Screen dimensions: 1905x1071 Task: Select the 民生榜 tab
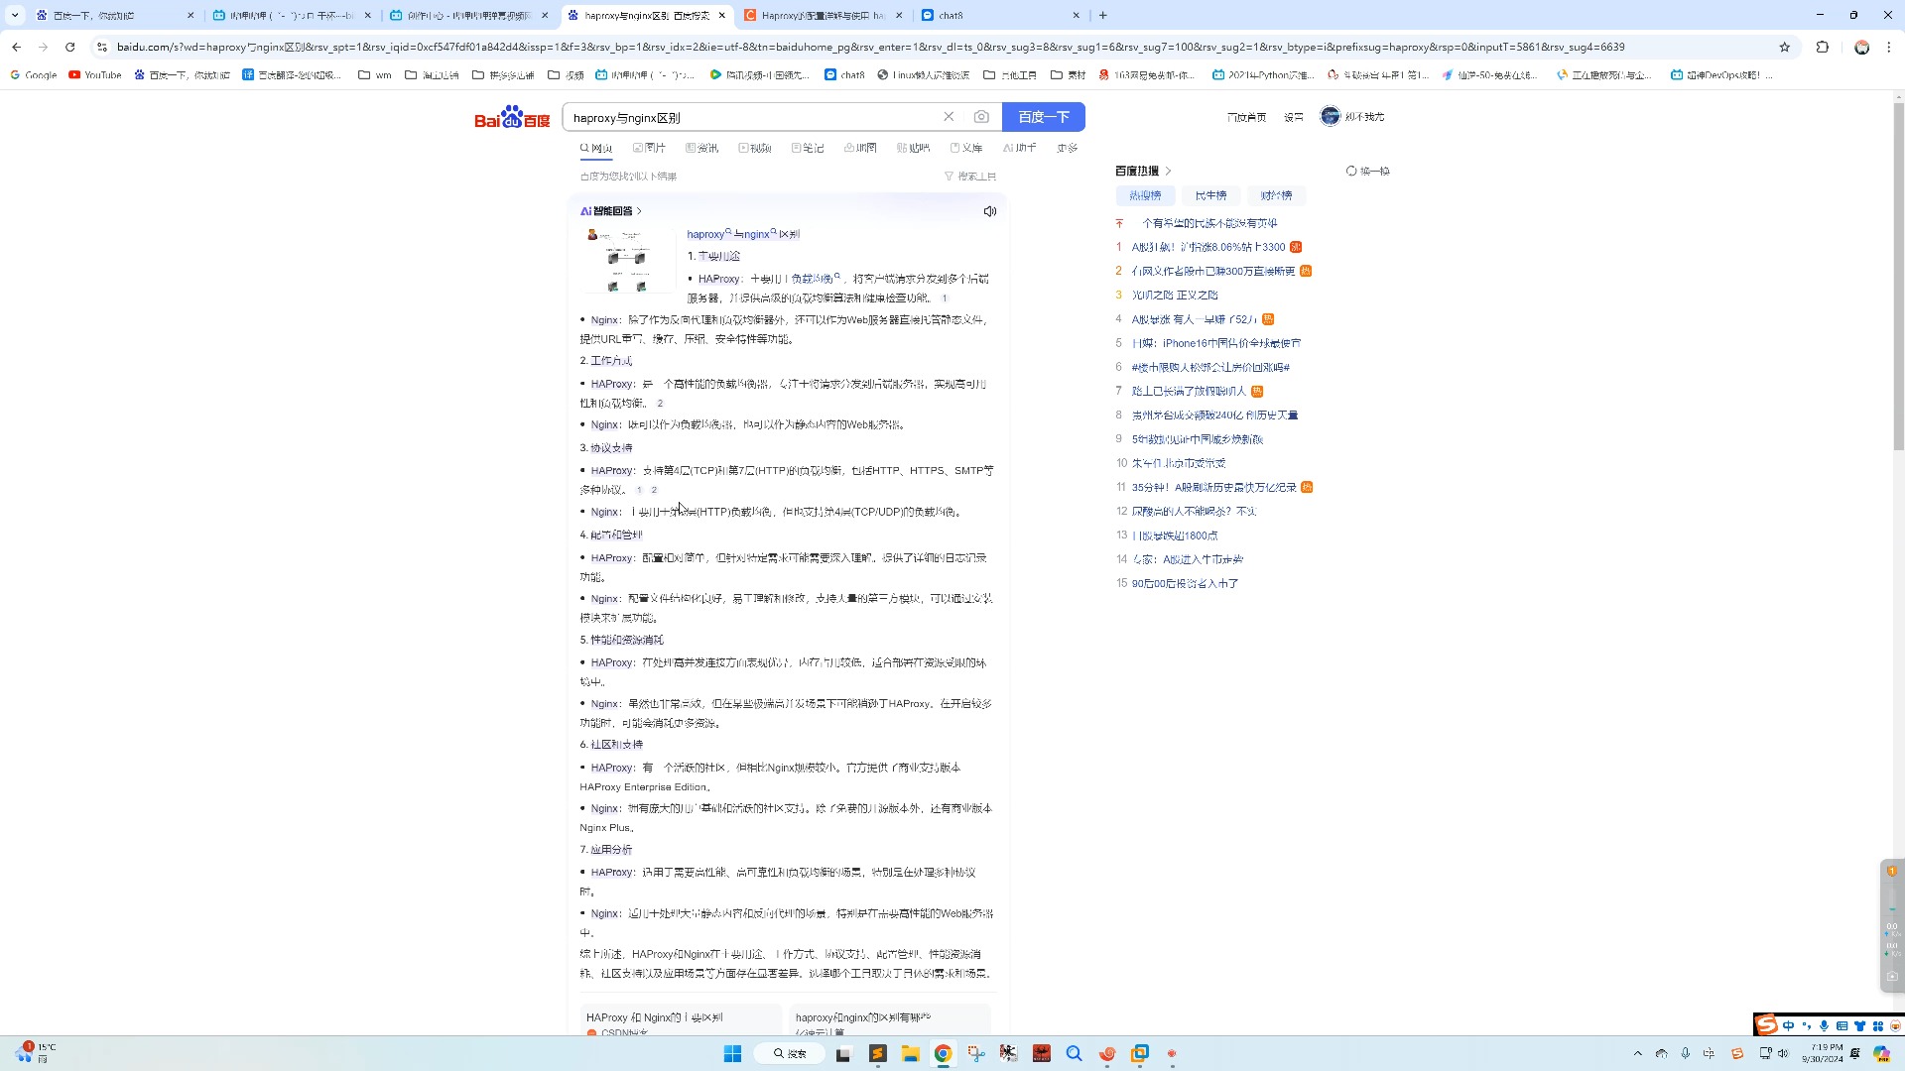(x=1210, y=195)
